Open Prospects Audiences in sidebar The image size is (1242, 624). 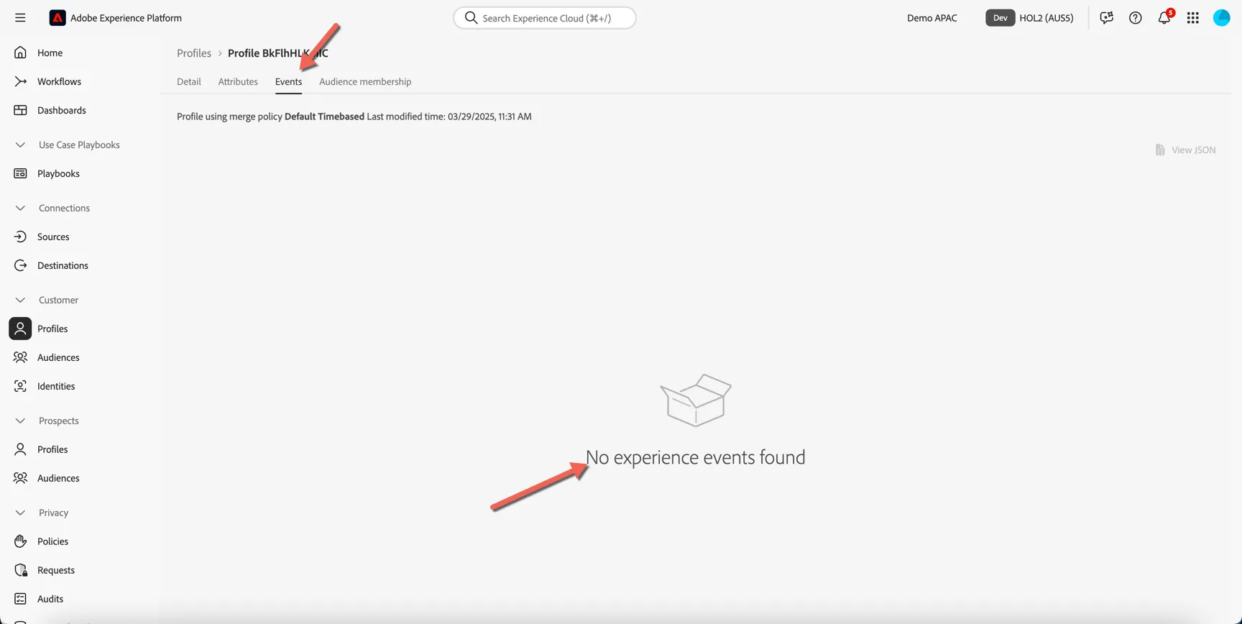click(x=58, y=478)
